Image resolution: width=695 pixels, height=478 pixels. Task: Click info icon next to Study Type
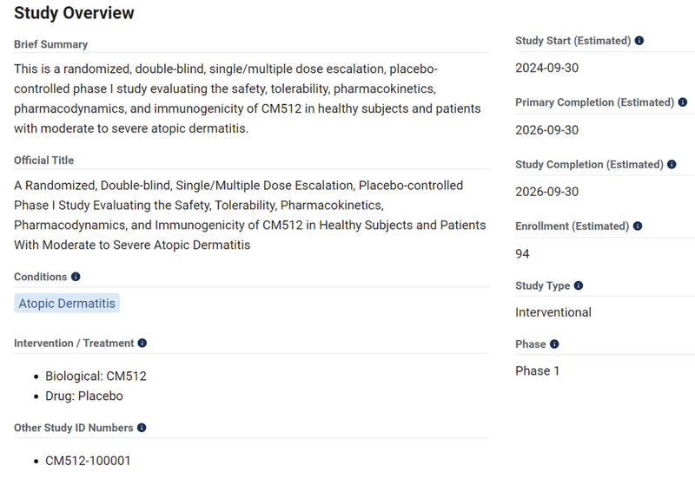click(579, 285)
